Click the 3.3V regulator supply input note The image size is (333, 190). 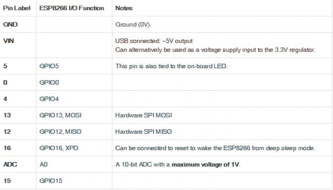point(215,49)
